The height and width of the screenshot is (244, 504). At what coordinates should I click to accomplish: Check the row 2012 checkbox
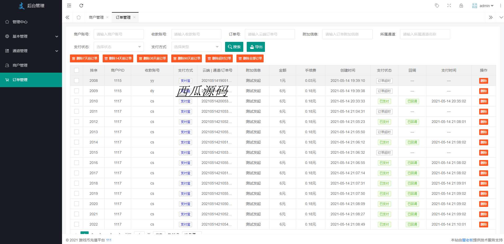coord(77,122)
